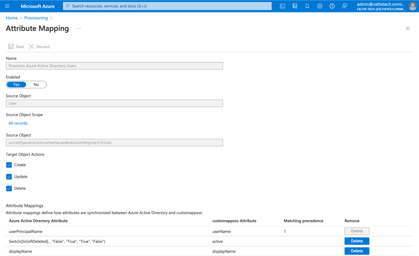Click the Discard button label
Screen dimensions: 419x256
[x=43, y=47]
